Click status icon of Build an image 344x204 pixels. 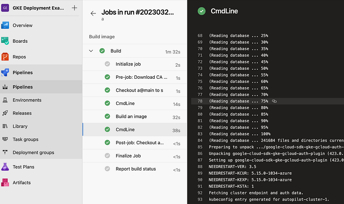point(107,116)
